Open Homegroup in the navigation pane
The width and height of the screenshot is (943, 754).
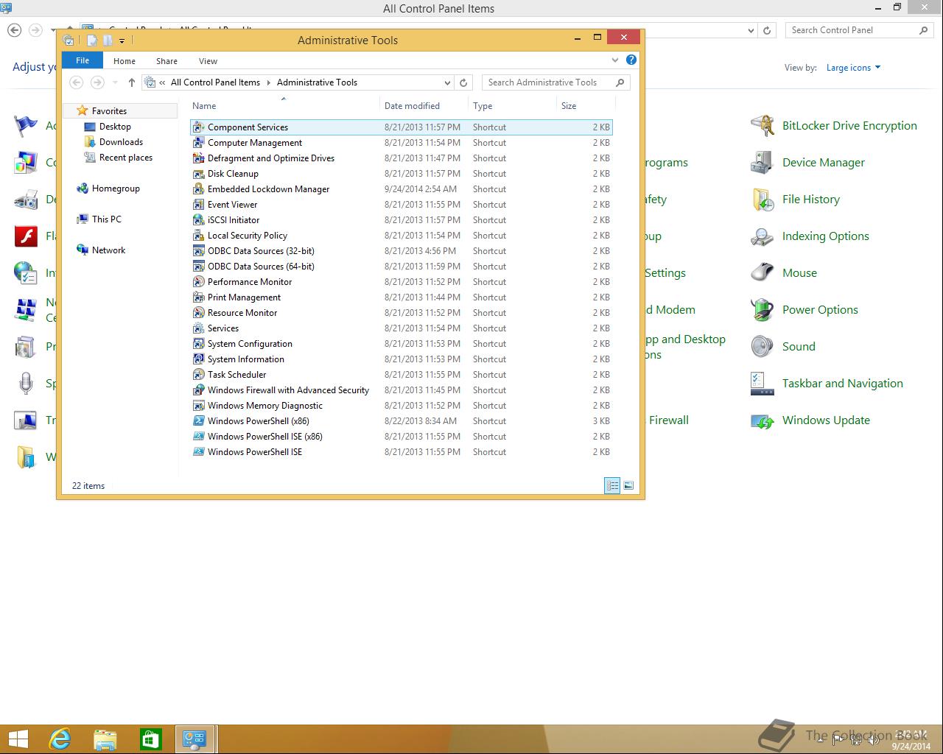(x=116, y=188)
